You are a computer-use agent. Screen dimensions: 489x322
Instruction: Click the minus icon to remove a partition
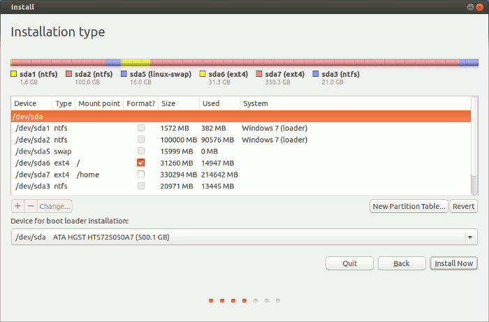(30, 206)
